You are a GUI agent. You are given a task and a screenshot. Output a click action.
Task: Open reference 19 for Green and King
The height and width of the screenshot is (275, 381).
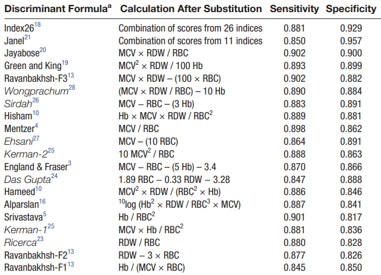(x=65, y=62)
